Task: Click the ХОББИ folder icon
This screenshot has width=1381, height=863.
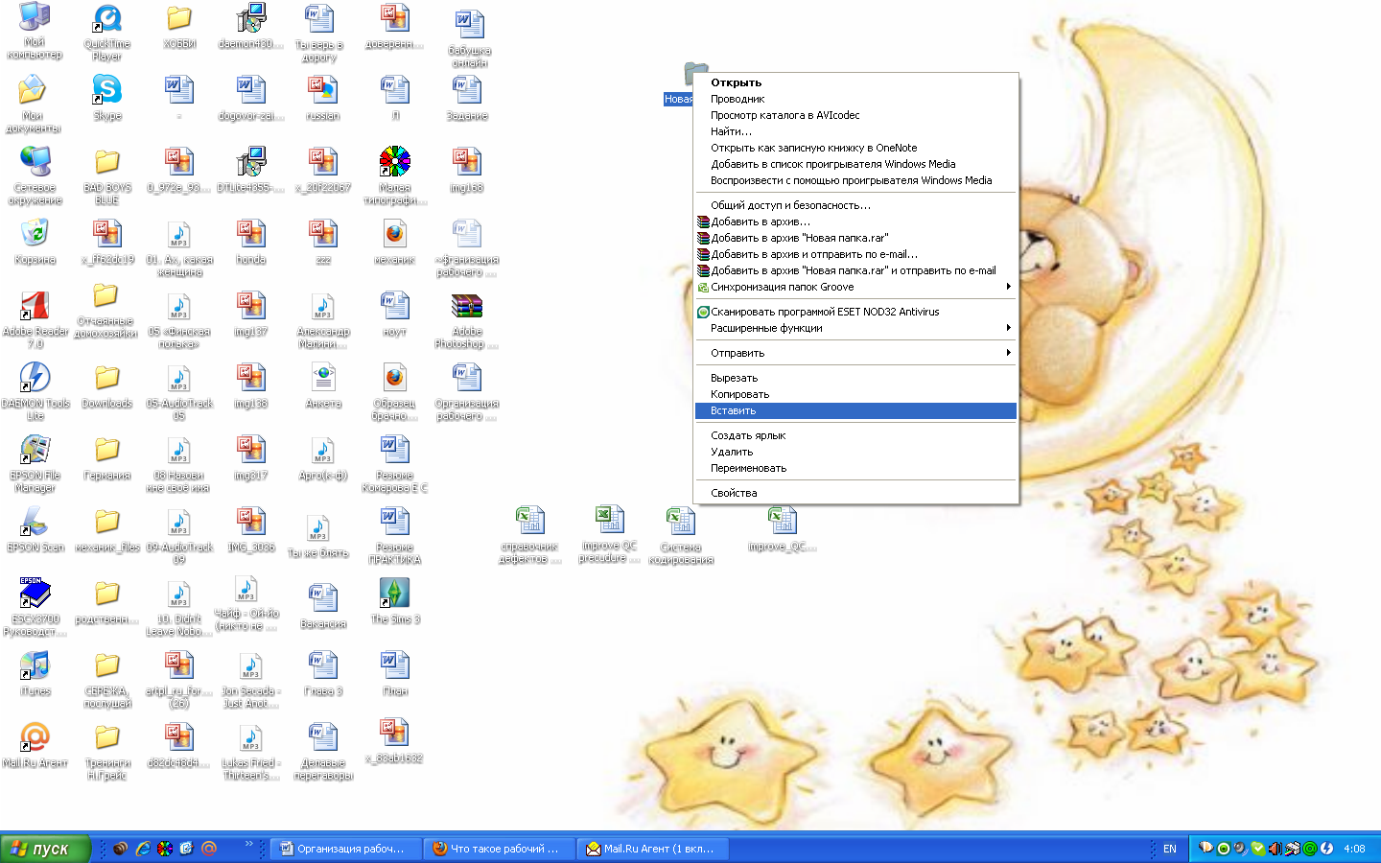Action: coord(179,27)
